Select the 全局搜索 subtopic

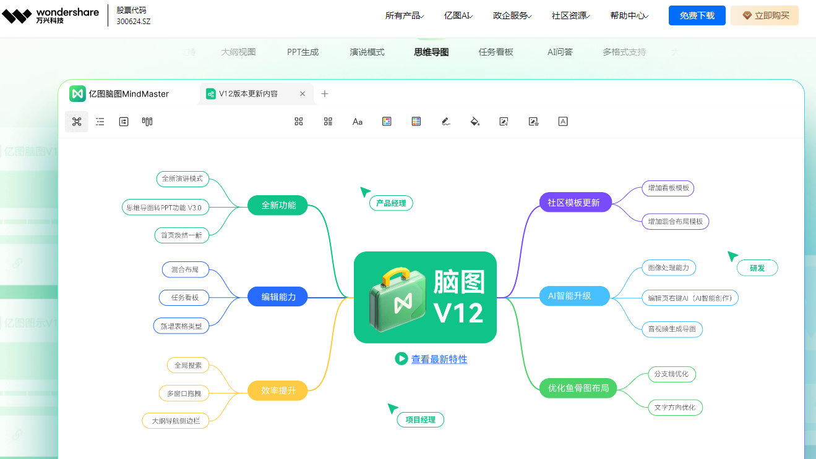point(188,365)
